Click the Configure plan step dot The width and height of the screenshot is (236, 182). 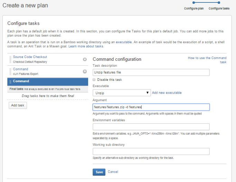coord(193,2)
